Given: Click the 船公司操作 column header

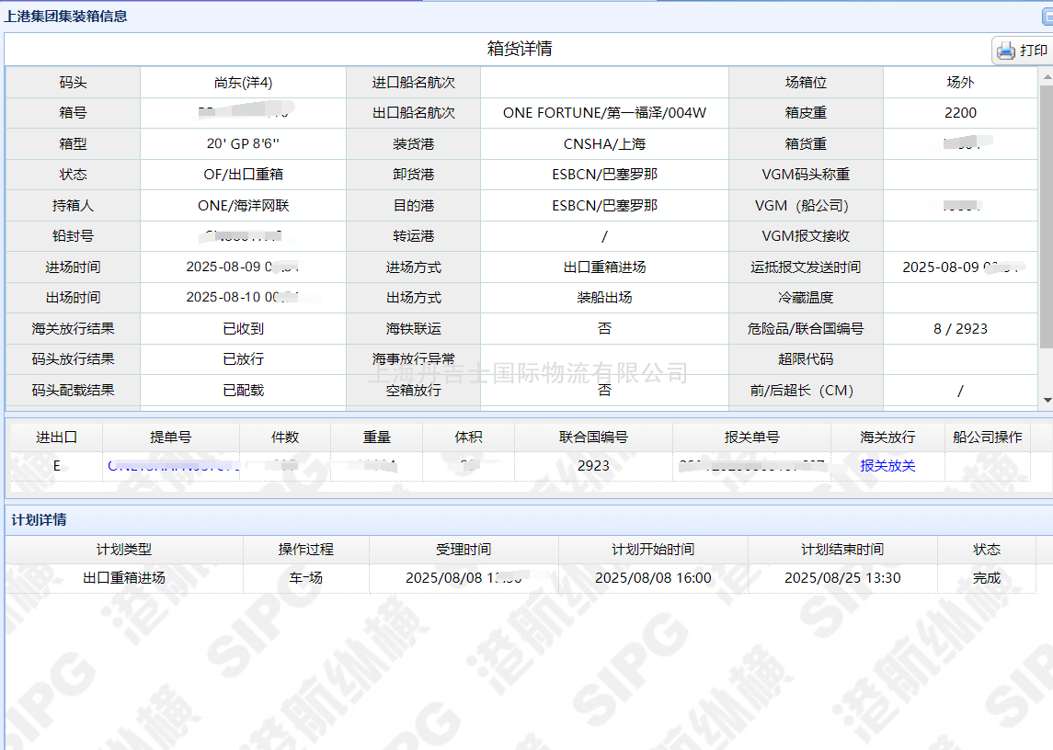Looking at the screenshot, I should (x=987, y=437).
